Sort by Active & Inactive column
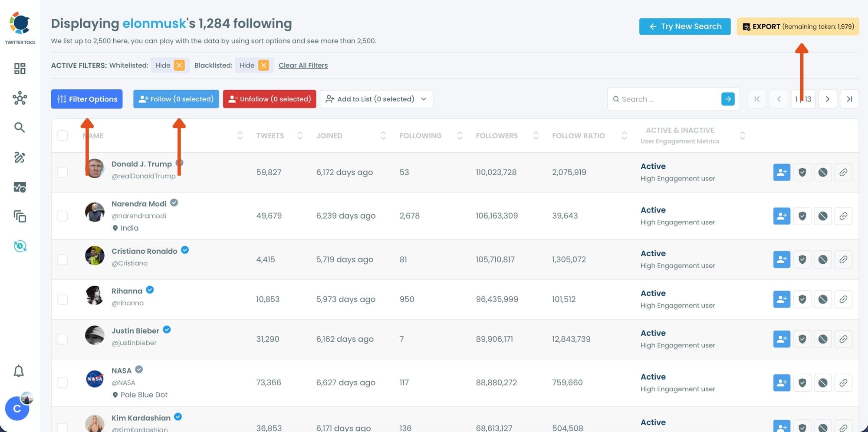The width and height of the screenshot is (868, 432). [x=743, y=136]
